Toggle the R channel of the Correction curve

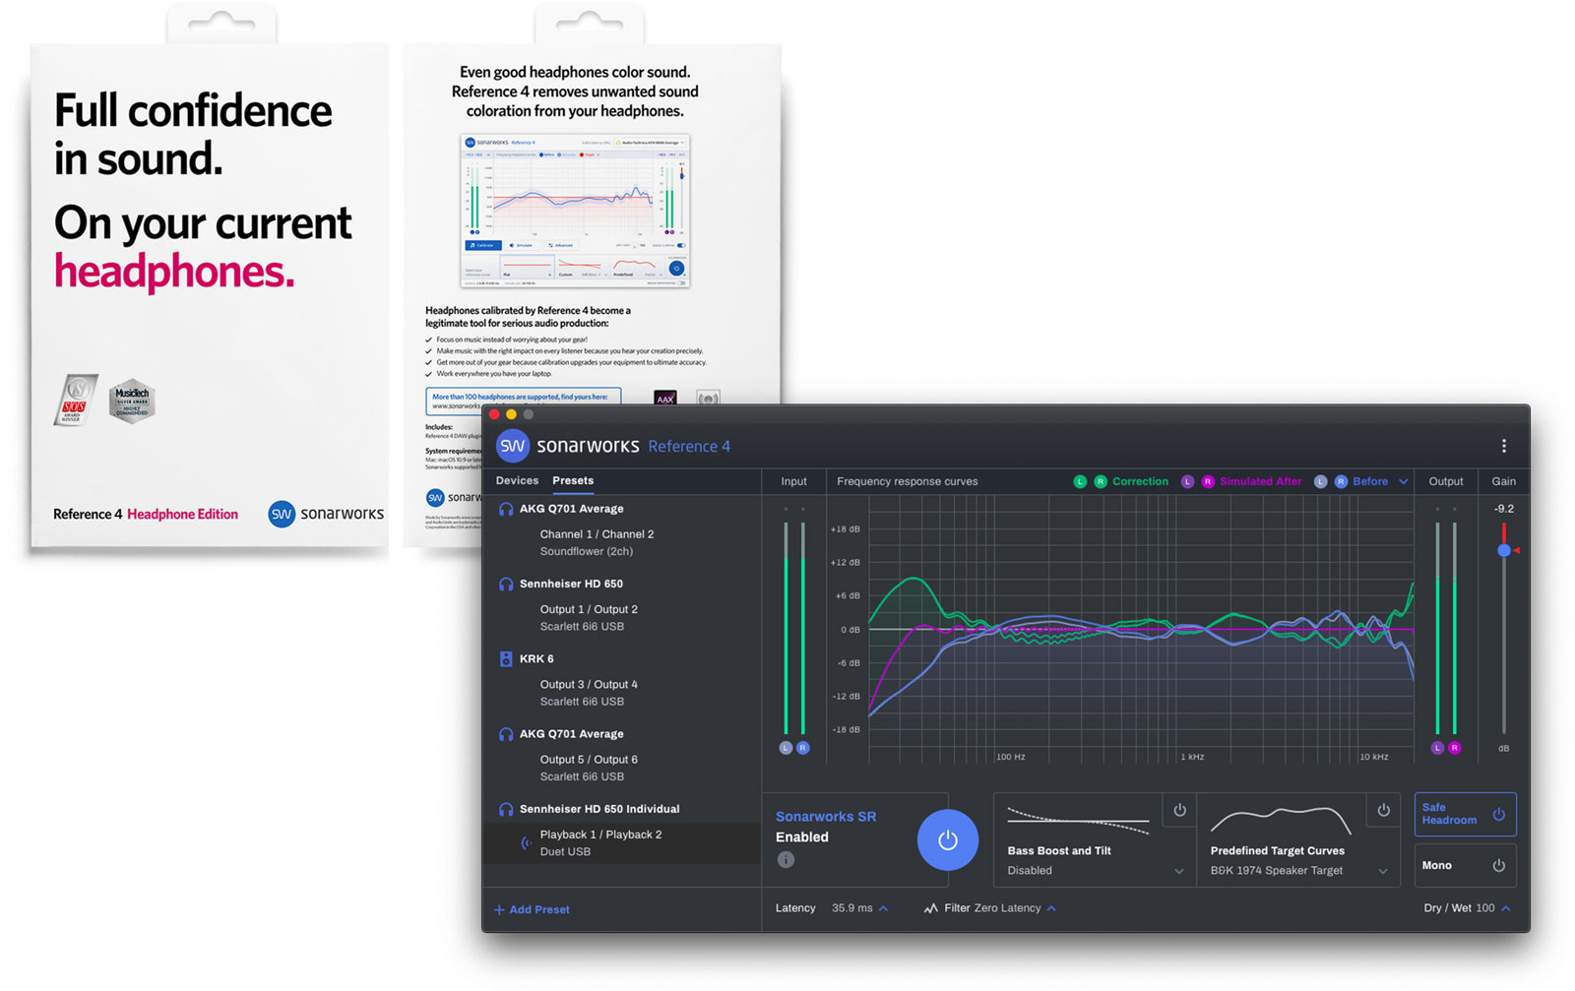pyautogui.click(x=1101, y=481)
